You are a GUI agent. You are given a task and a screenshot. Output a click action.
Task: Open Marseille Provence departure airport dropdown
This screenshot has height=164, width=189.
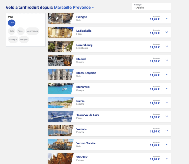(74, 8)
